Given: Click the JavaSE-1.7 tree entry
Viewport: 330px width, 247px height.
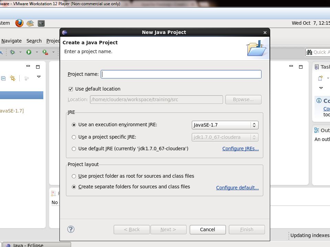Looking at the screenshot, I should (x=12, y=111).
